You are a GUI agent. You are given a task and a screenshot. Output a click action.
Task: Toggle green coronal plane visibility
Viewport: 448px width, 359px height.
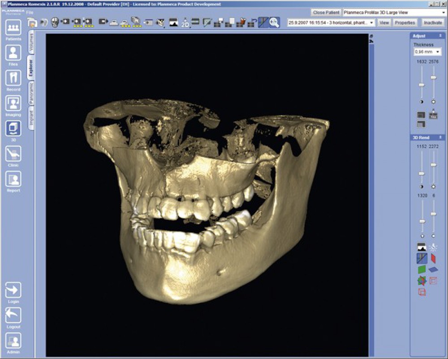pyautogui.click(x=421, y=270)
